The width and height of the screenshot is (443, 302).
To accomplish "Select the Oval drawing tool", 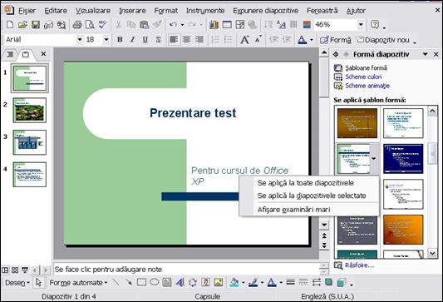I will coord(155,282).
